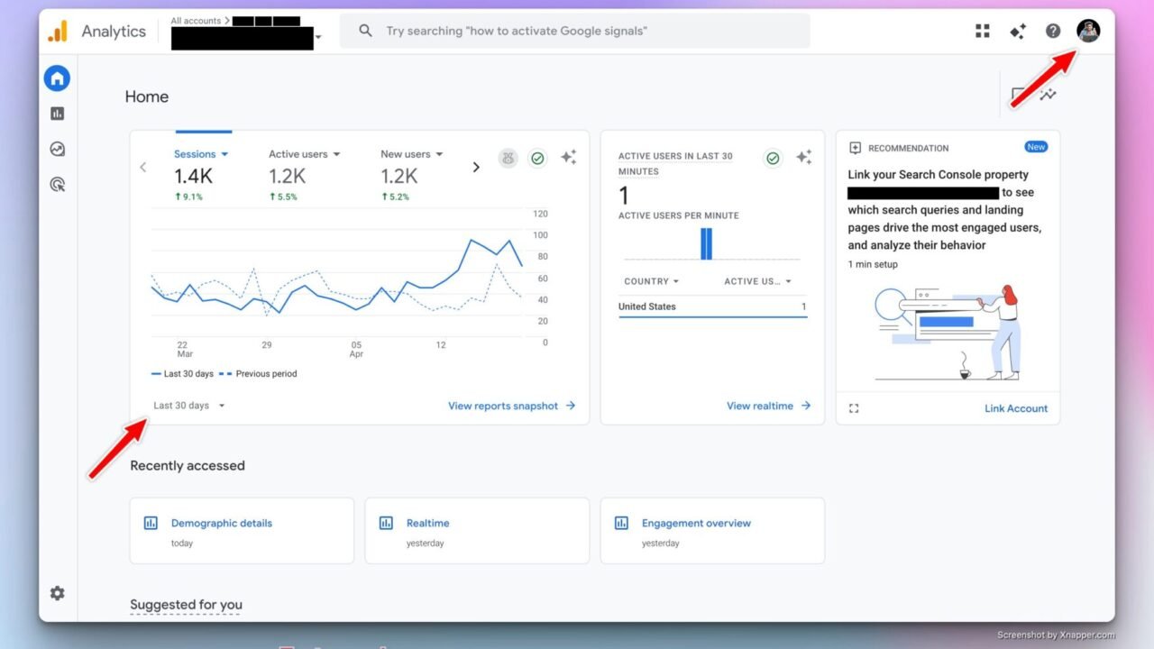Click the "Active users per minute" label

tap(679, 215)
